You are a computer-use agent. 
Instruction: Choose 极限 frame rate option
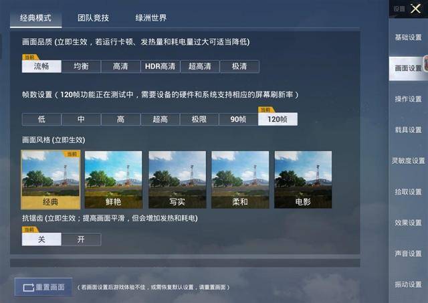(x=199, y=119)
